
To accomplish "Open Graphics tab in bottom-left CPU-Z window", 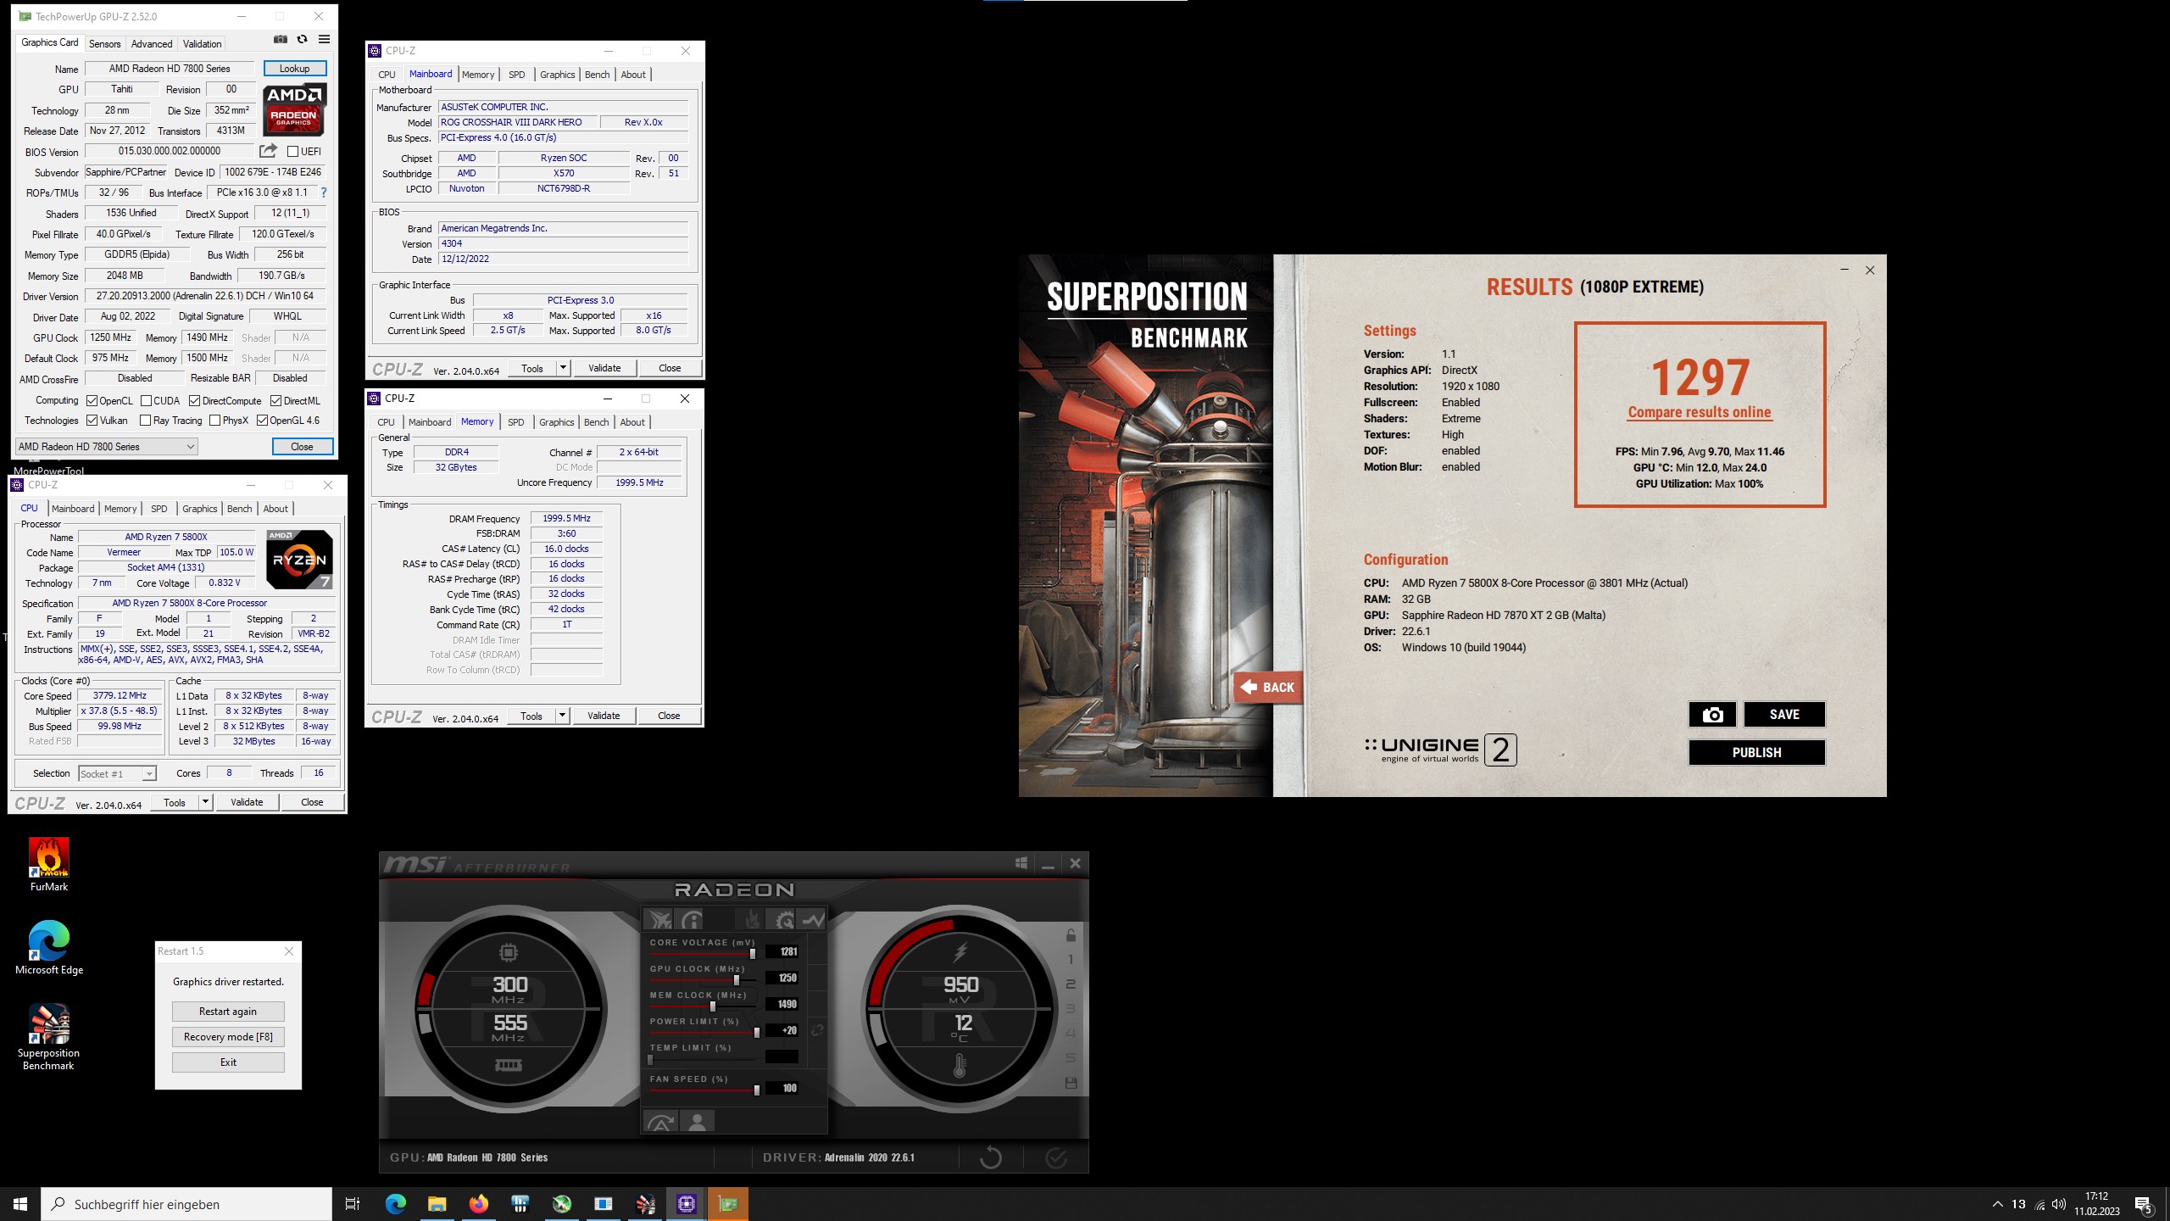I will click(x=200, y=509).
